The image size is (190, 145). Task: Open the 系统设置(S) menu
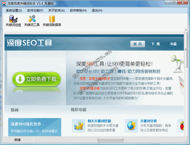coord(14,11)
